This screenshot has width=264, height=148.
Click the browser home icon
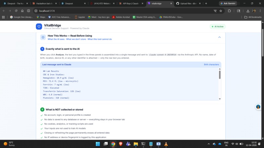coord(22,11)
